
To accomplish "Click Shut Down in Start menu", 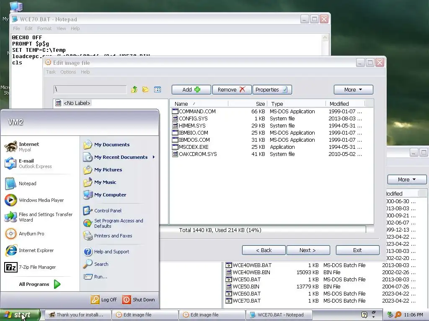I will pyautogui.click(x=139, y=299).
